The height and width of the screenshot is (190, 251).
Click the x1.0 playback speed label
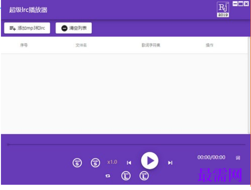(x=112, y=162)
